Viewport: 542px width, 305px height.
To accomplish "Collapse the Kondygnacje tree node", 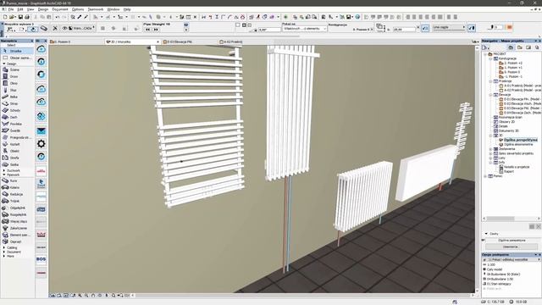I will [x=490, y=58].
